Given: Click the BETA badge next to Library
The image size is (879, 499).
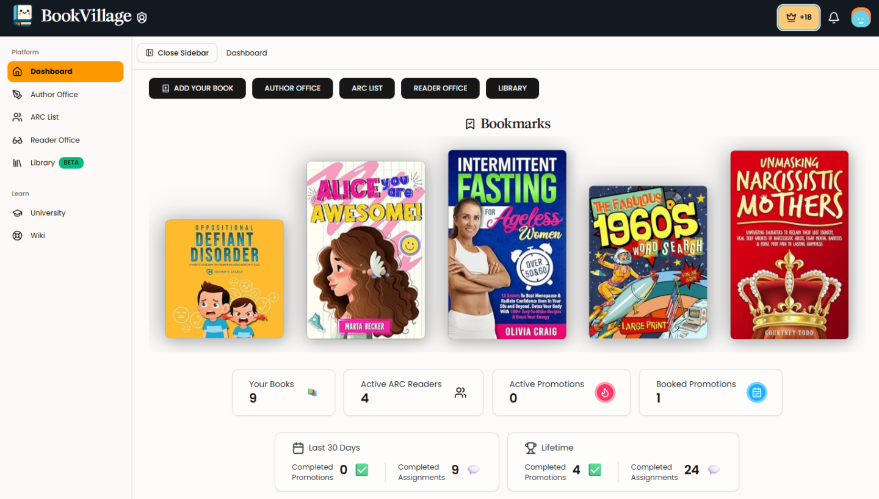Looking at the screenshot, I should [71, 163].
